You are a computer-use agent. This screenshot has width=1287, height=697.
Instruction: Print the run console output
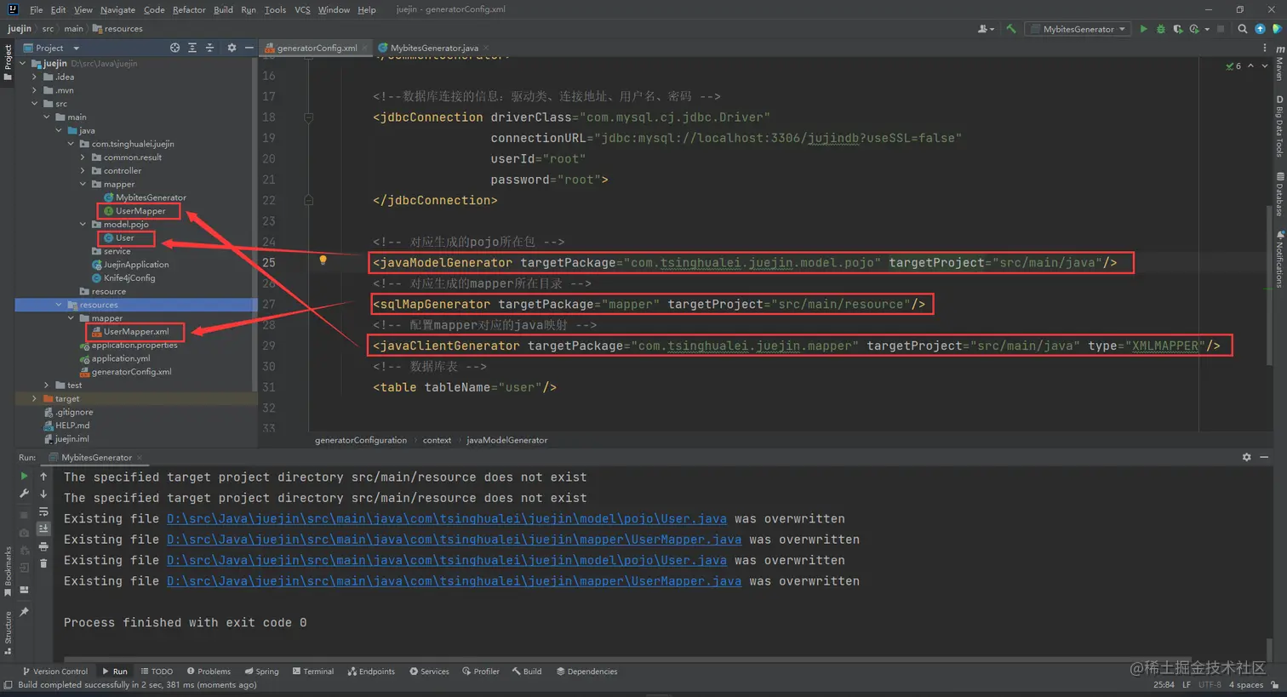point(43,546)
